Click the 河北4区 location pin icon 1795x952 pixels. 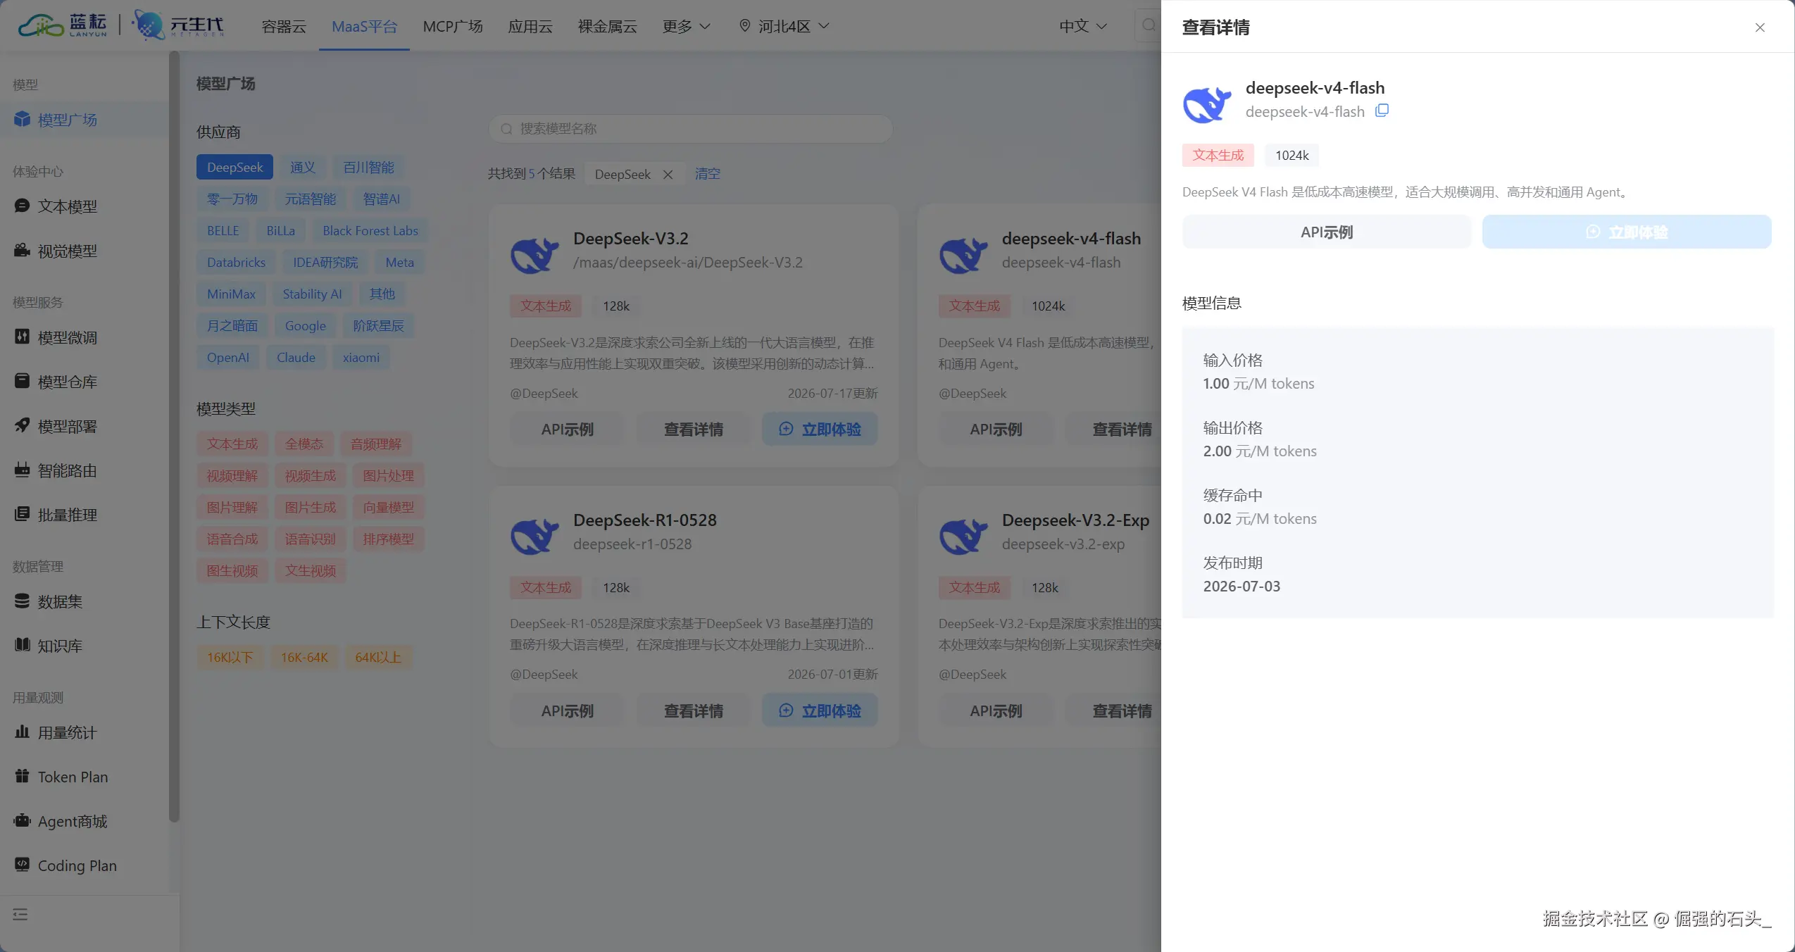click(x=744, y=26)
